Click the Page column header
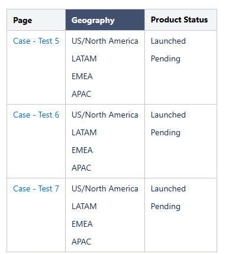Image resolution: width=232 pixels, height=254 pixels. point(36,20)
